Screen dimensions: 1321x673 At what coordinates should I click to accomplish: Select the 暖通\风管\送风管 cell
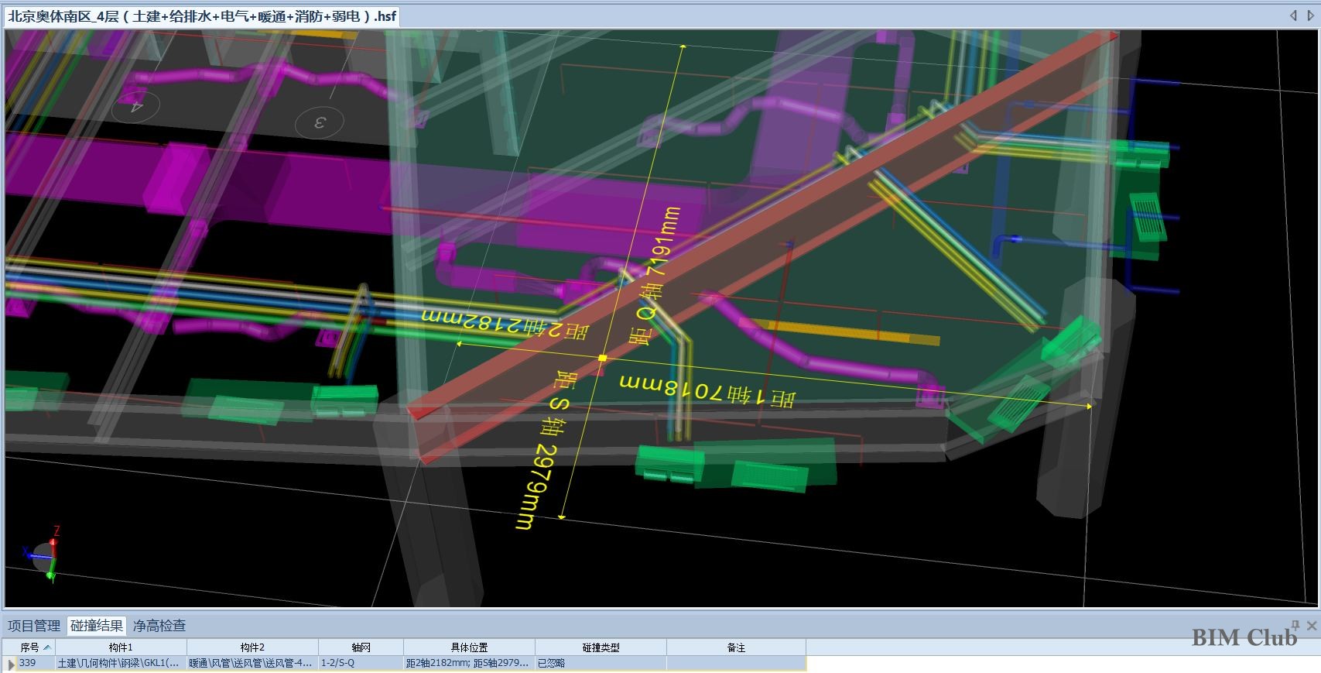(x=252, y=663)
